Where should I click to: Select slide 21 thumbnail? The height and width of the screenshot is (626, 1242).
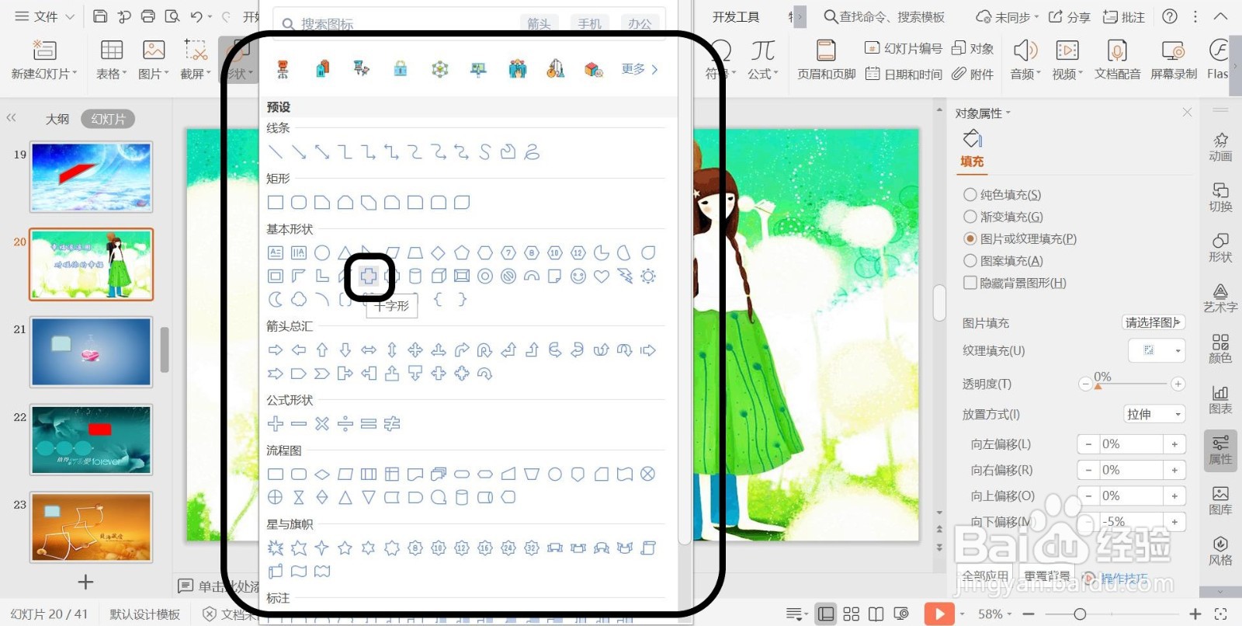pos(92,352)
